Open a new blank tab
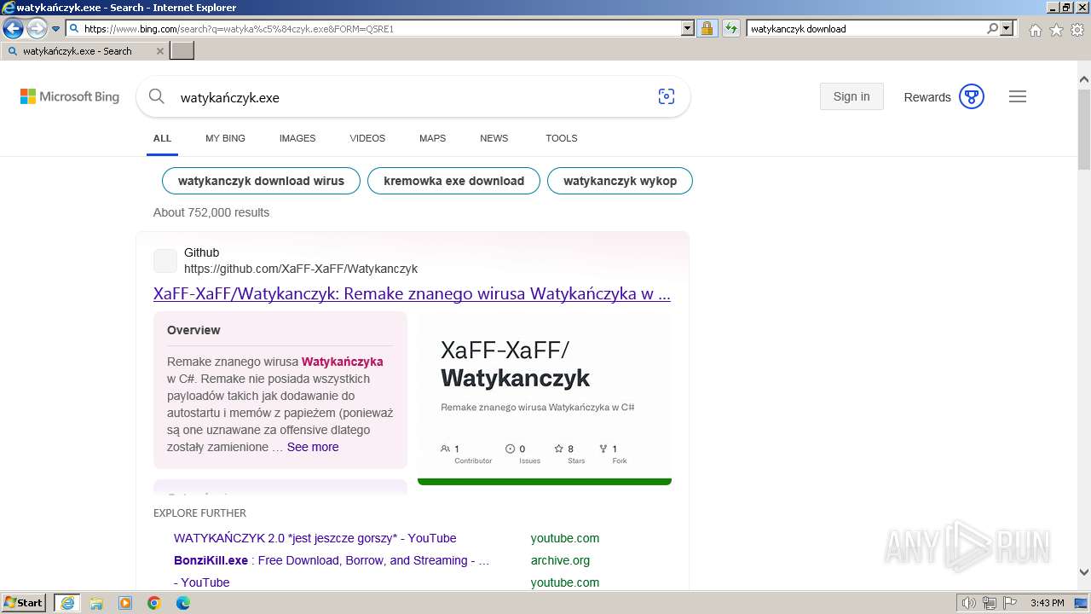This screenshot has width=1091, height=614. click(182, 51)
